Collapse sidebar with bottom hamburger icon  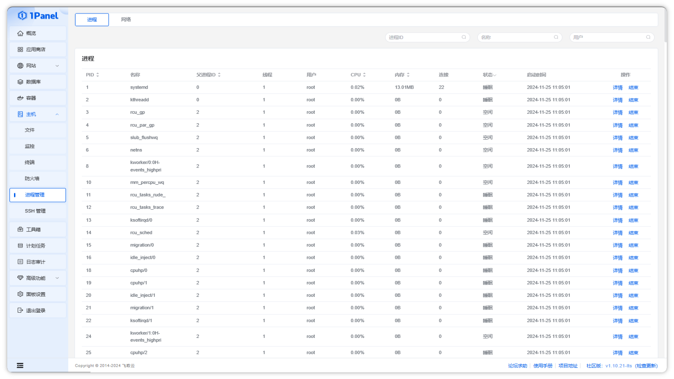point(20,365)
